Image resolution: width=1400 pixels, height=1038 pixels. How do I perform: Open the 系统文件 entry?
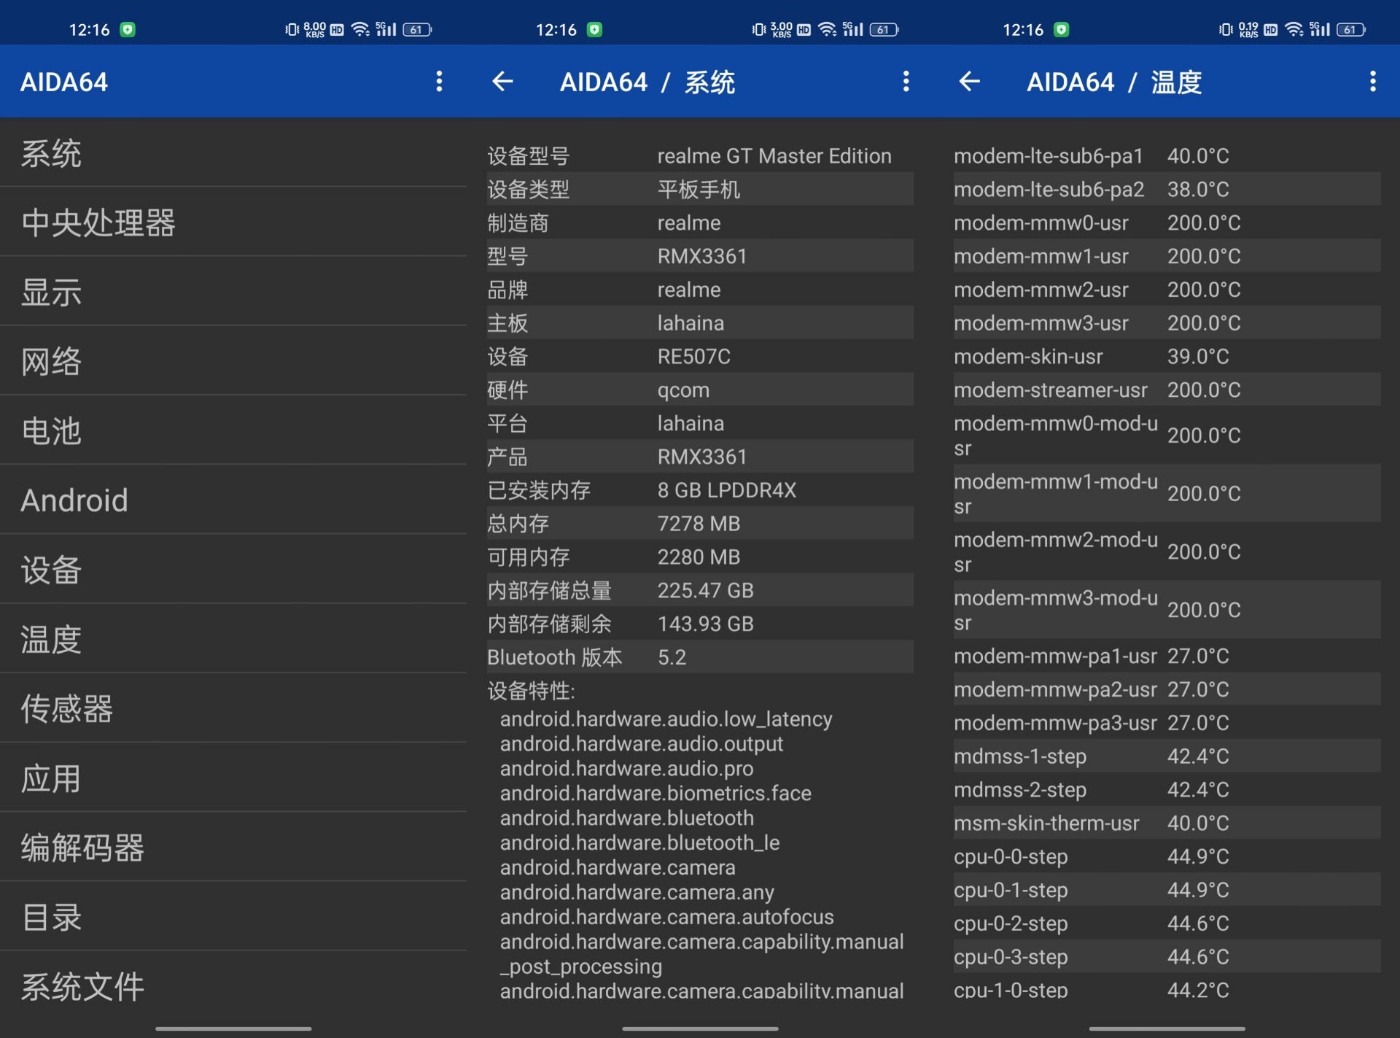[233, 986]
